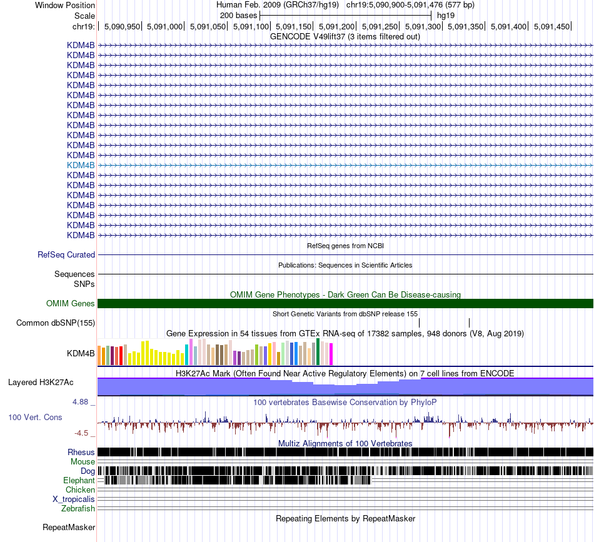
Task: Open 100 vertebrates Basewise Conservation by PhyloP title
Action: (345, 402)
